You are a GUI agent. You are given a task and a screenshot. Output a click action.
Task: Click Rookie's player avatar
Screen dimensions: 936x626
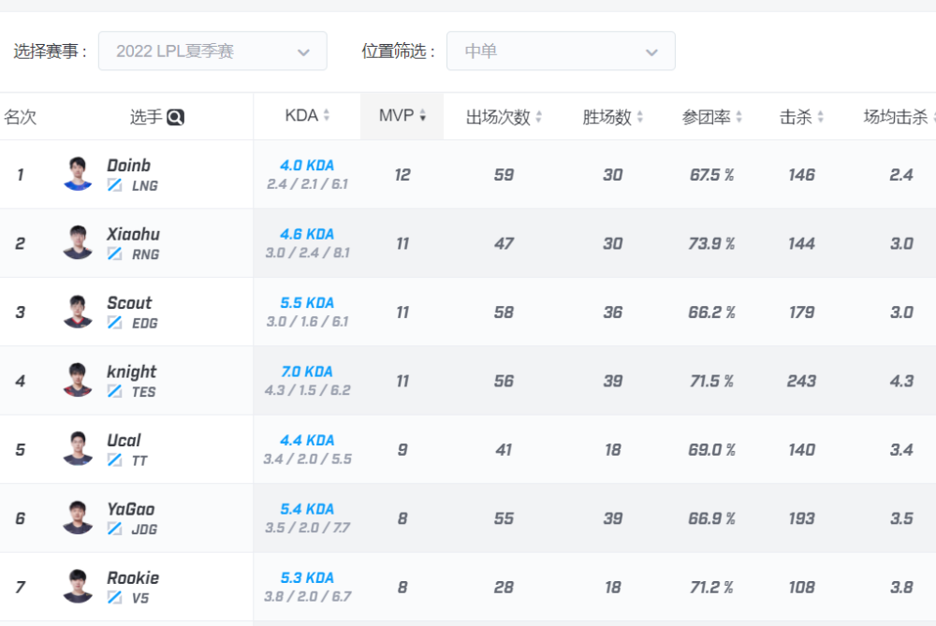[78, 586]
